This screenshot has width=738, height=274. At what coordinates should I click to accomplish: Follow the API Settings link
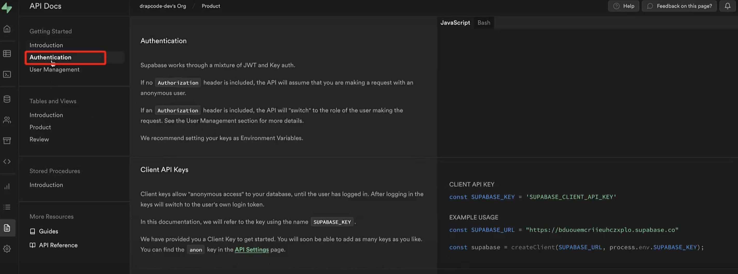(x=252, y=249)
